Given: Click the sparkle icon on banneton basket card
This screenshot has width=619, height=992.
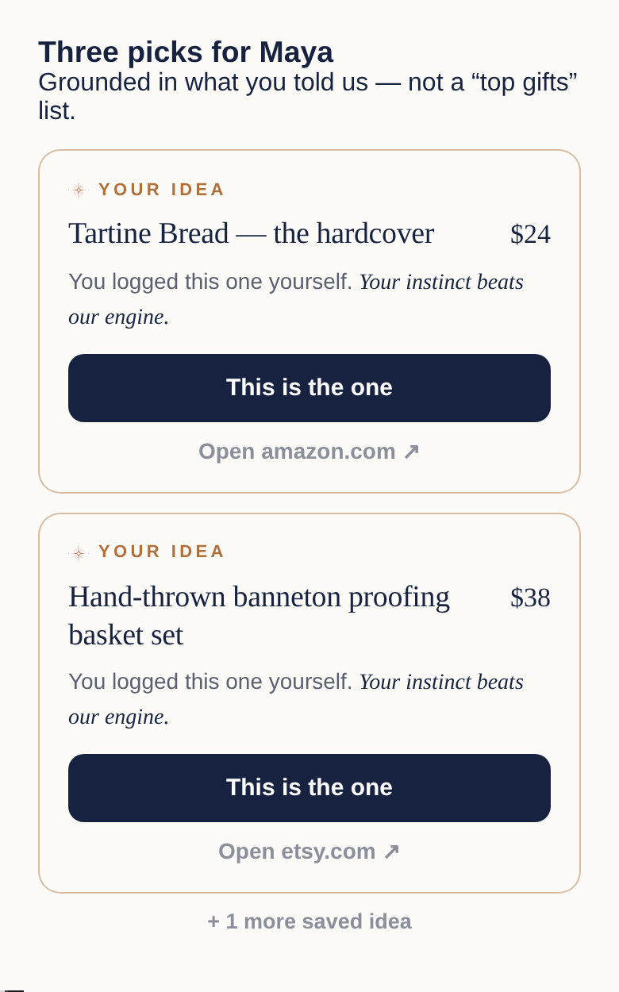Looking at the screenshot, I should tap(79, 552).
